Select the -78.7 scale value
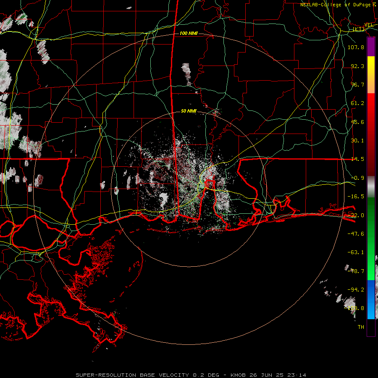The height and width of the screenshot is (378, 378). 356,271
